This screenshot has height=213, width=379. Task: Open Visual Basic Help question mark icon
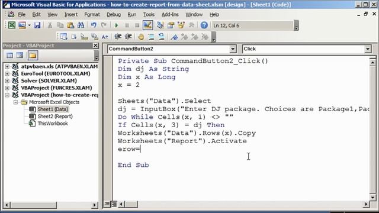point(204,25)
